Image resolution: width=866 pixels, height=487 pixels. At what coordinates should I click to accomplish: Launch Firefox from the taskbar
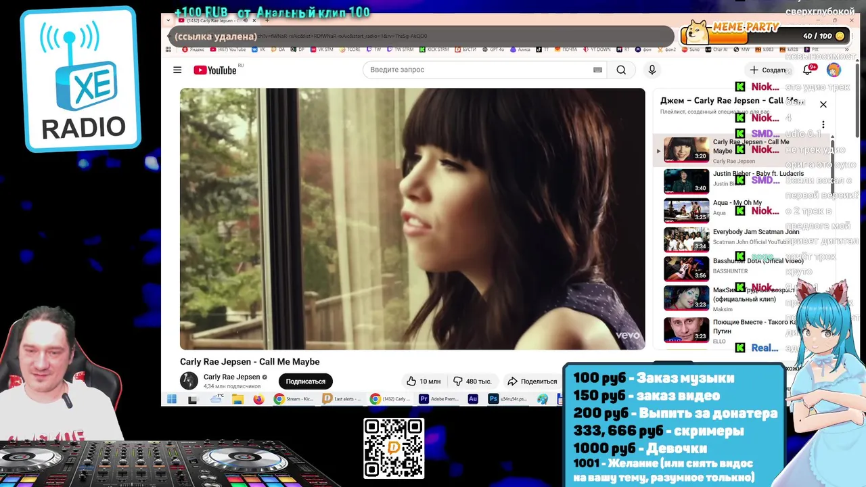pos(258,399)
